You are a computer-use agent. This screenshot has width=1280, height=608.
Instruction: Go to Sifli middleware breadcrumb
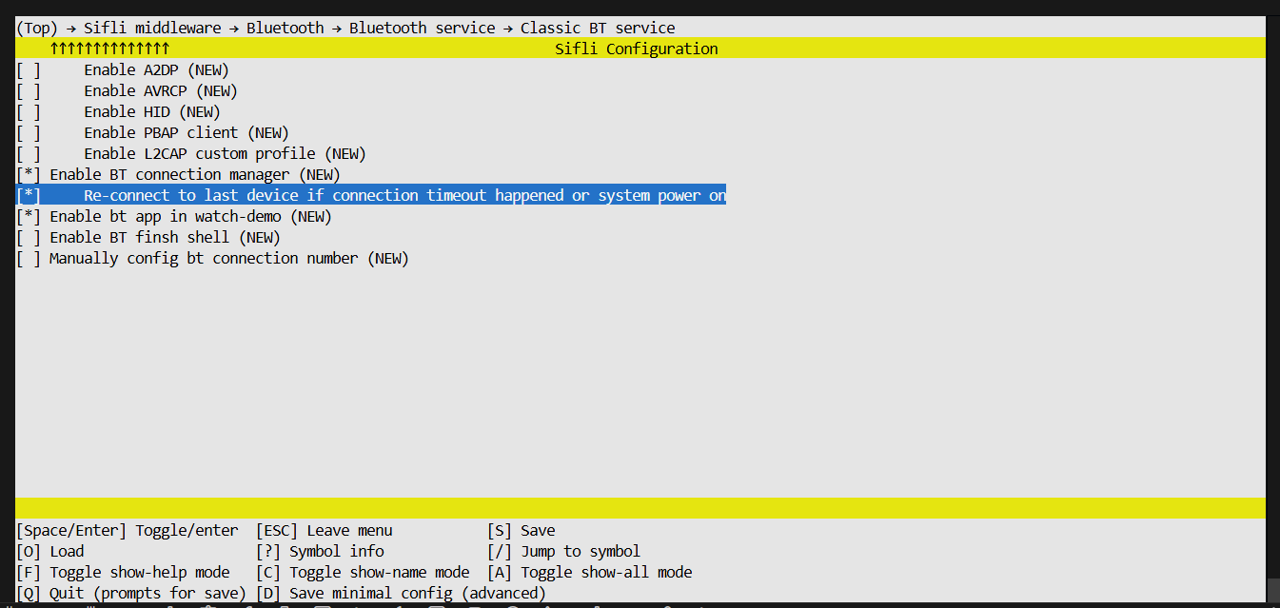[151, 28]
